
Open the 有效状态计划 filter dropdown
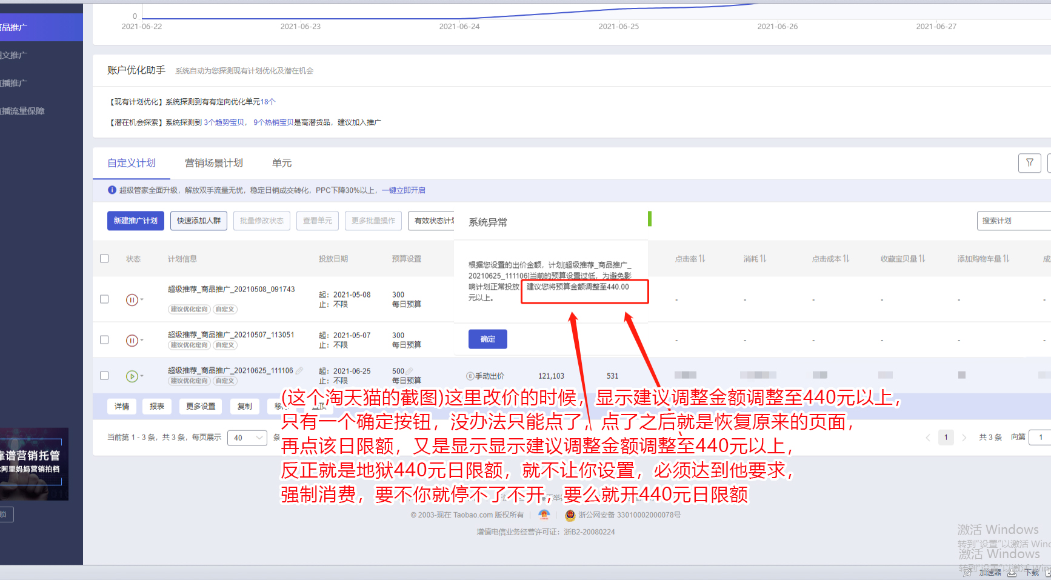(433, 221)
